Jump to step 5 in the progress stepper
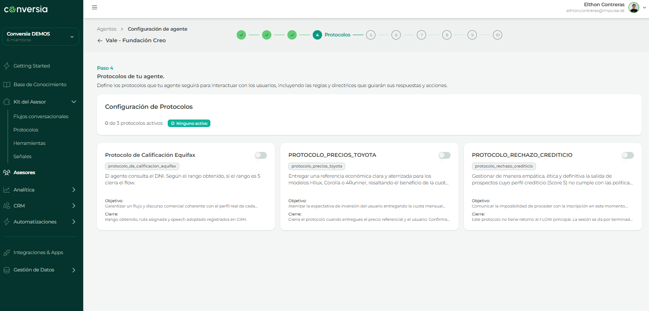This screenshot has height=311, width=649. pos(371,35)
